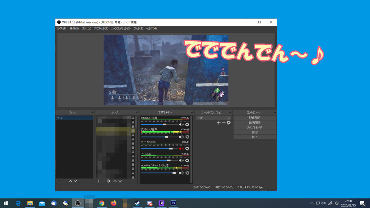
Task: Mute the articsにいった音 channel speaker
Action: [181, 125]
